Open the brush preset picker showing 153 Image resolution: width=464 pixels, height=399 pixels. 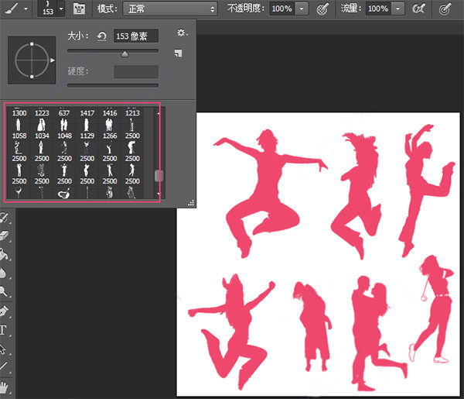[x=49, y=9]
